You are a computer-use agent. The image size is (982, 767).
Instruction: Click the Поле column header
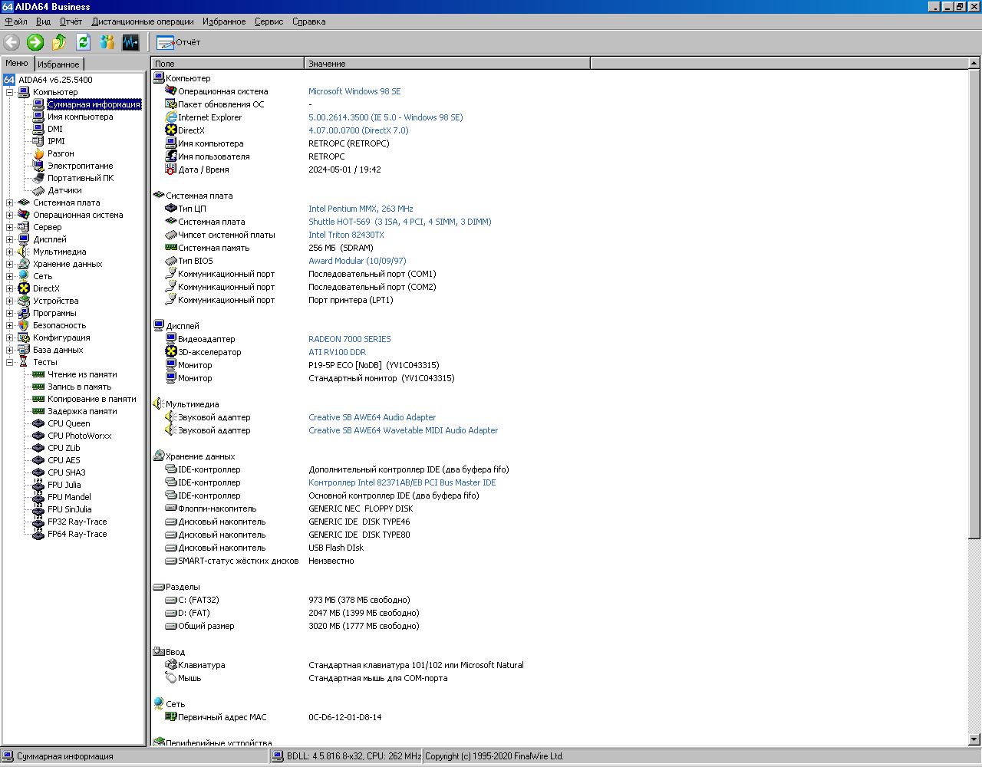228,64
